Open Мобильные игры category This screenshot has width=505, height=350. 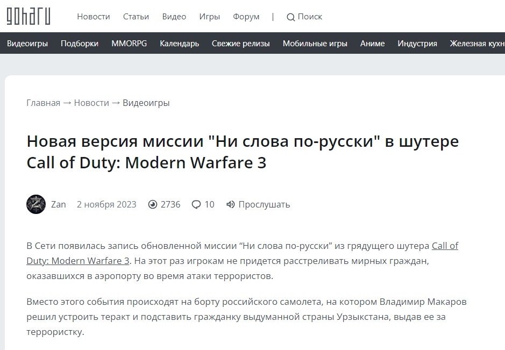point(315,43)
